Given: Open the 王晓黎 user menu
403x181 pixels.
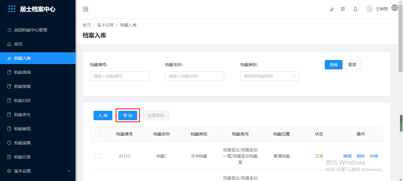Looking at the screenshot, I should pos(382,9).
